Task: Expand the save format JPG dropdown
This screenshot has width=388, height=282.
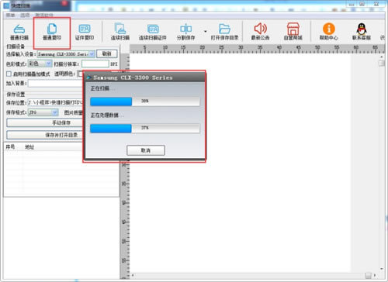Action: [54, 112]
